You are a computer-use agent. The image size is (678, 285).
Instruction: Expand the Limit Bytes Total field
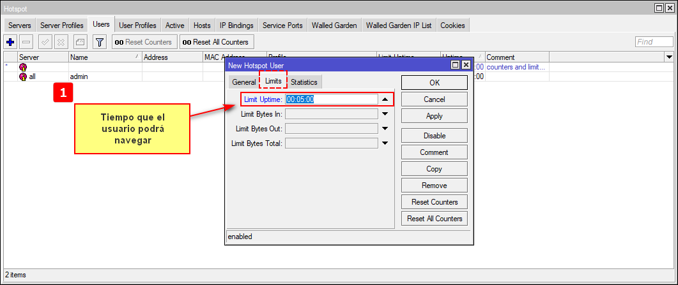(385, 143)
